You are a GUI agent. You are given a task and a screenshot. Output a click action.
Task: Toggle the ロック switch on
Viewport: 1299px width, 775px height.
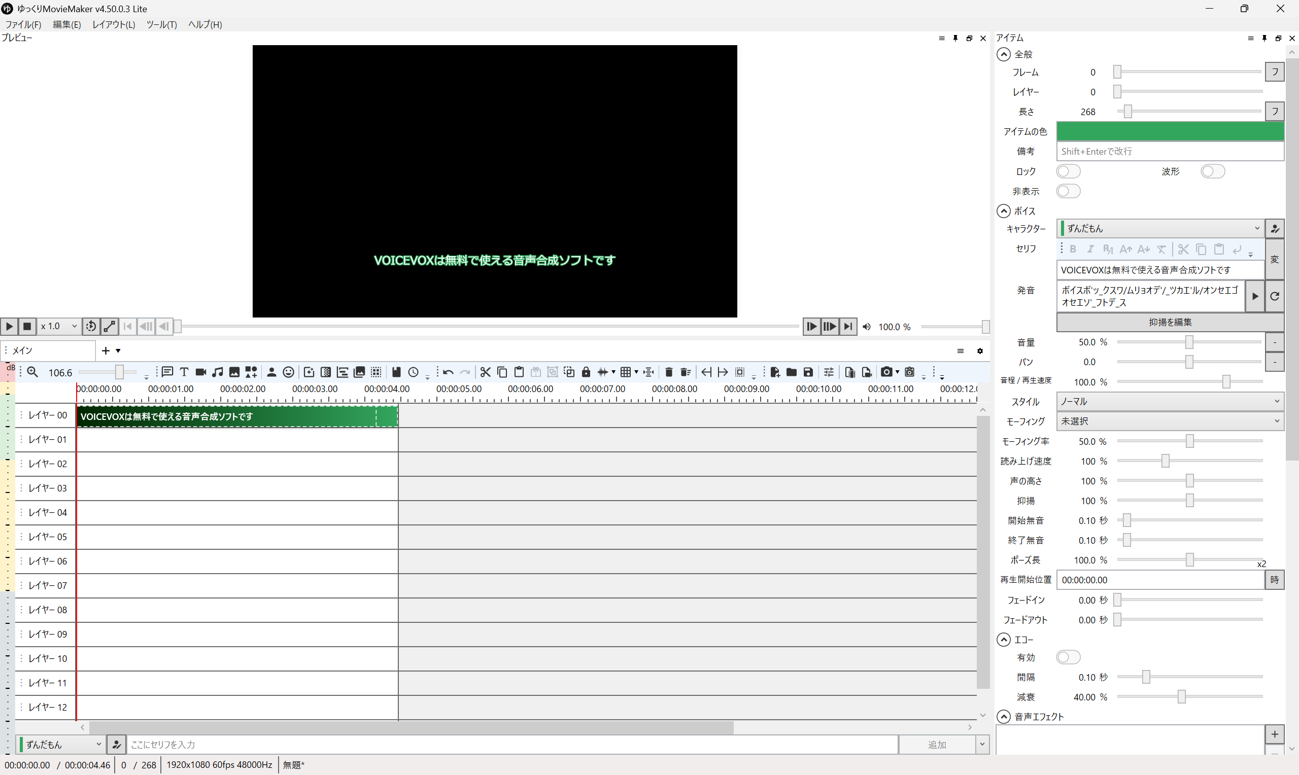pyautogui.click(x=1068, y=171)
